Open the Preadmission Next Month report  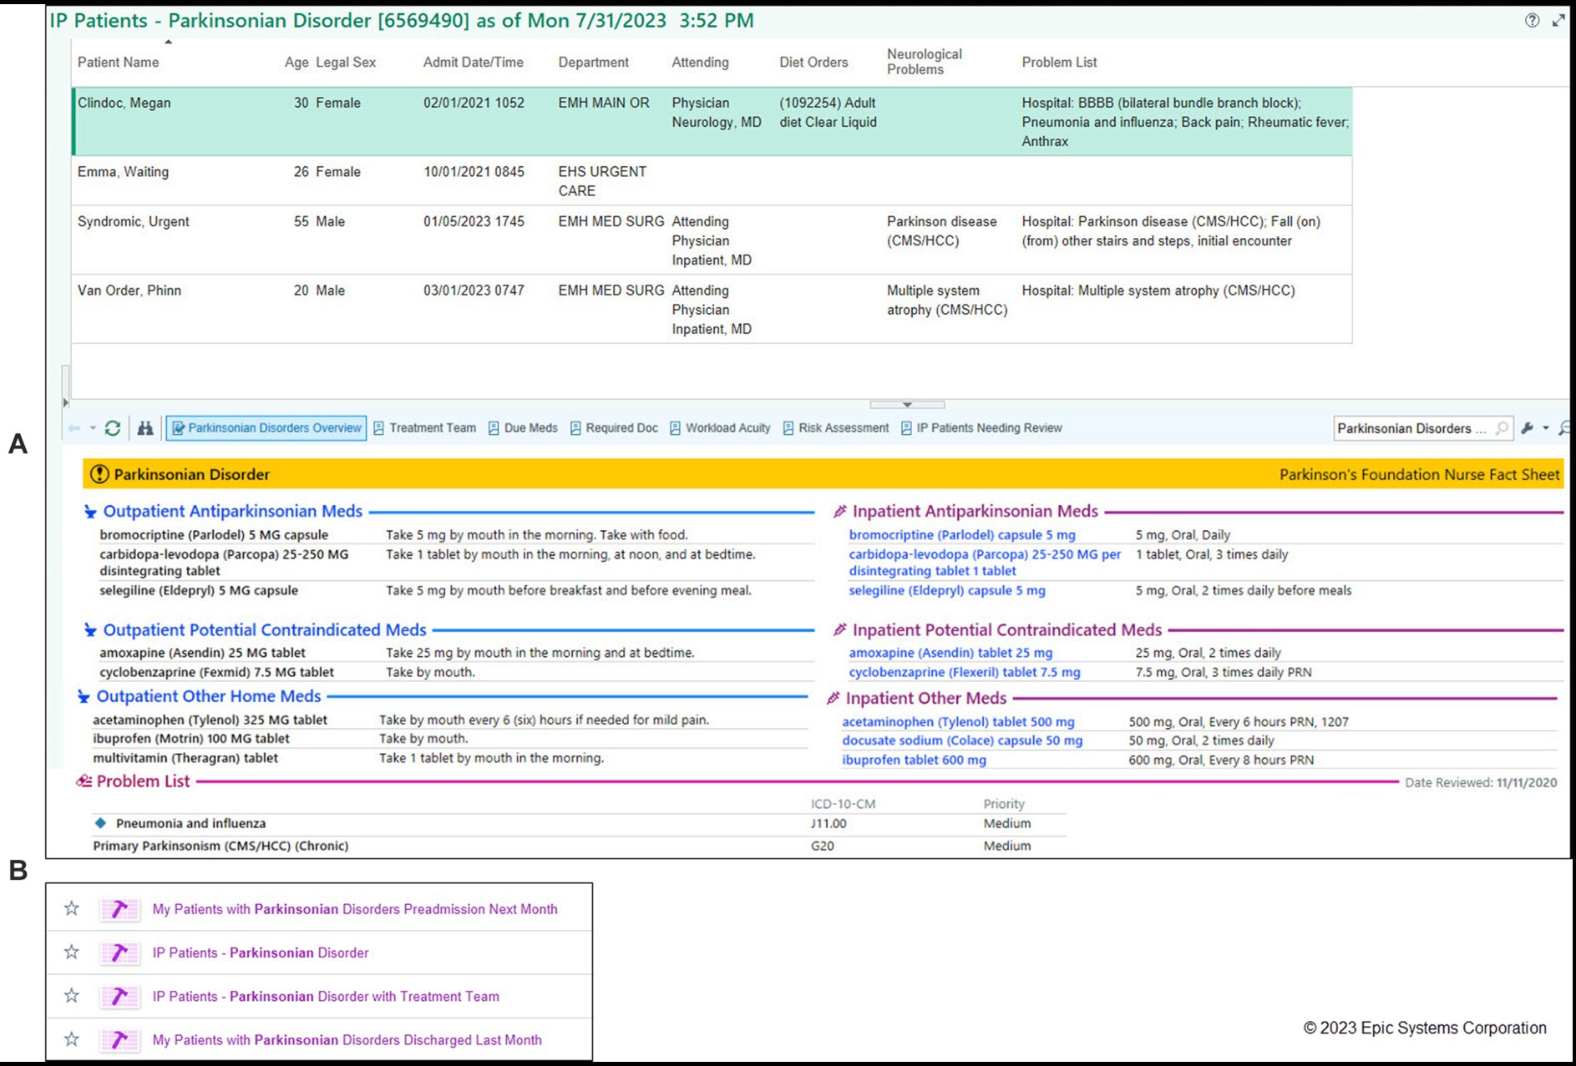[x=355, y=909]
